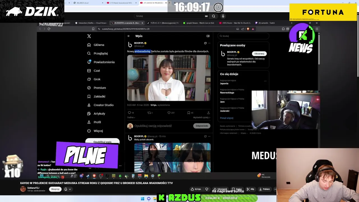
Task: Click the Windows Start button
Action: click(142, 199)
